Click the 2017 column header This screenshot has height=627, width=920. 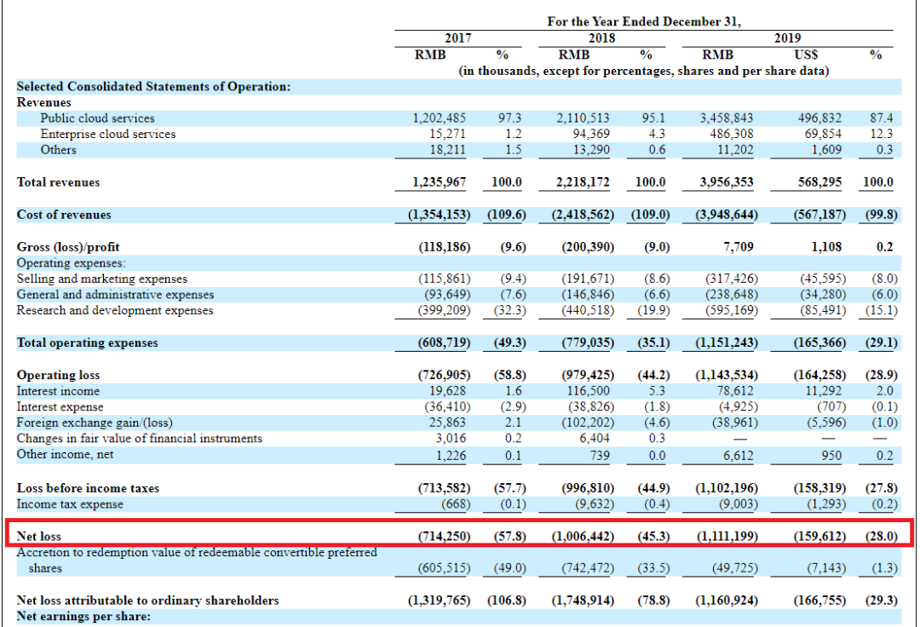[458, 38]
